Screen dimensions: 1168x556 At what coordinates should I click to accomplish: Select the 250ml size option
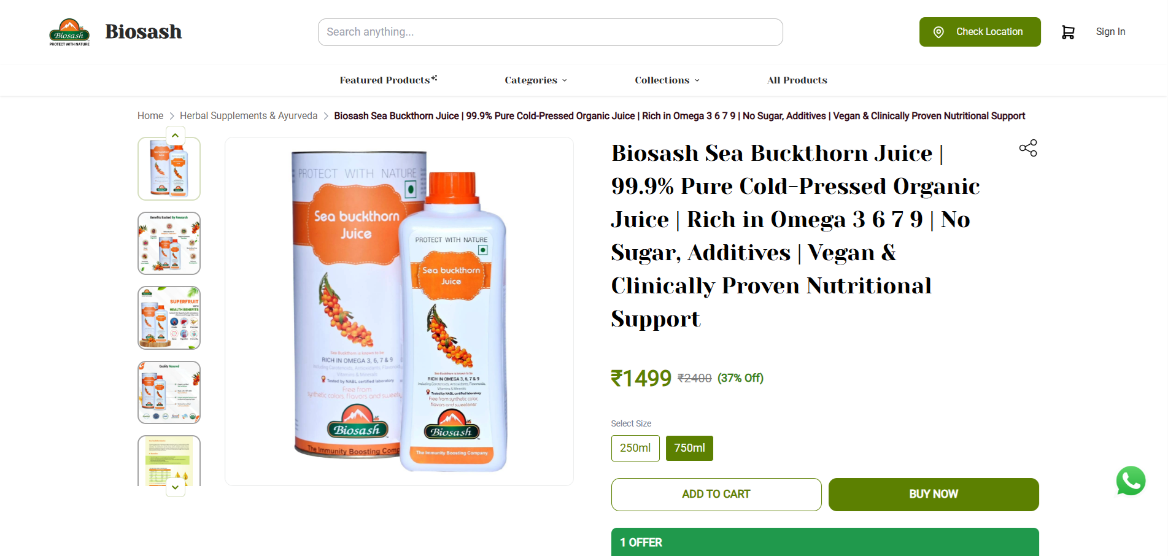coord(635,448)
